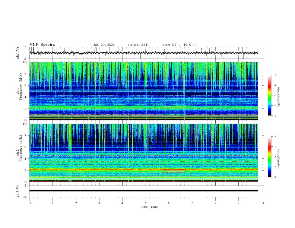Click the time axis tick label '9'
The image size is (295, 228).
238,203
